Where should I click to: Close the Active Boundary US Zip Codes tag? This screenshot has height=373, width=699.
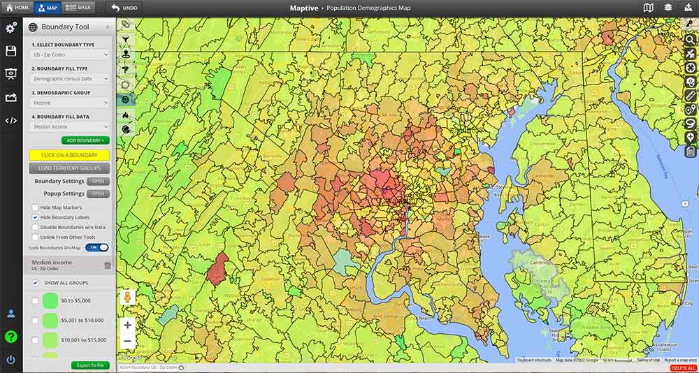pos(182,367)
